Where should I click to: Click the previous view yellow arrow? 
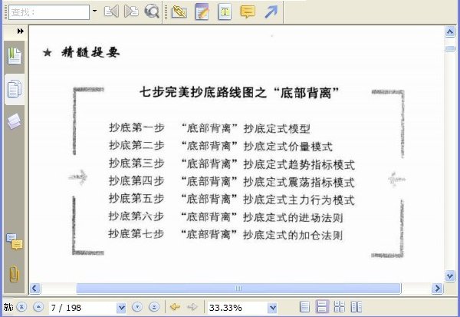175,307
